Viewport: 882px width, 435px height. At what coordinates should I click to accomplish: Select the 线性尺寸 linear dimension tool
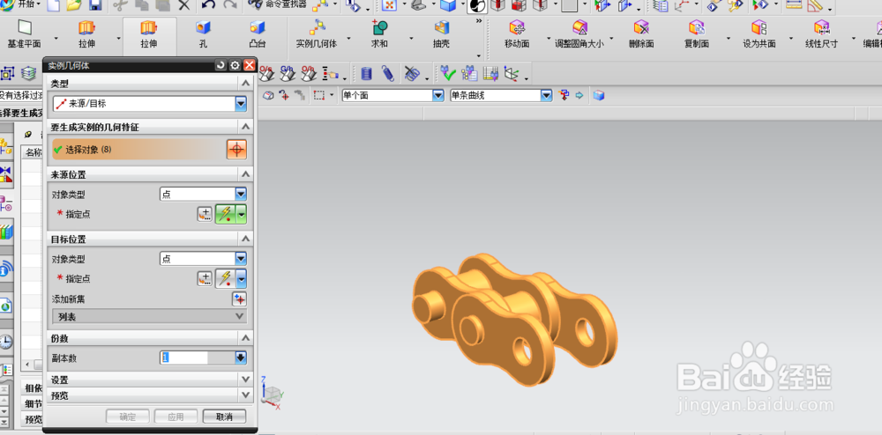[x=822, y=34]
